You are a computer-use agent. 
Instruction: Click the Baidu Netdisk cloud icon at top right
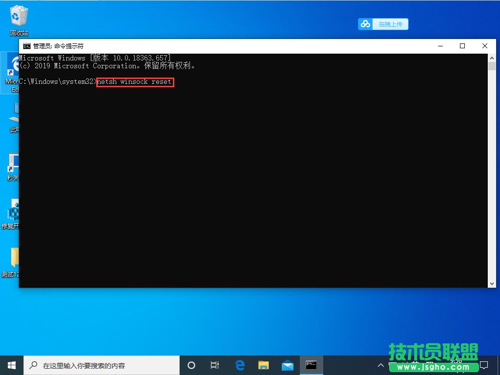coord(365,24)
